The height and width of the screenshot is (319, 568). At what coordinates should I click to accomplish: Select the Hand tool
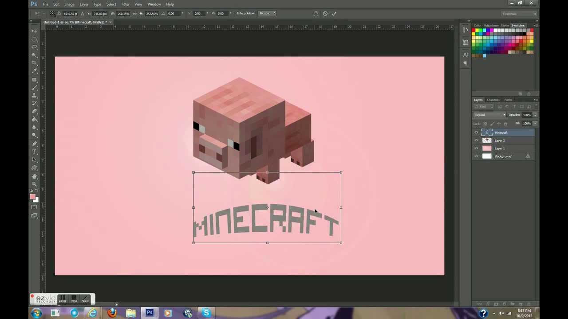tap(34, 176)
